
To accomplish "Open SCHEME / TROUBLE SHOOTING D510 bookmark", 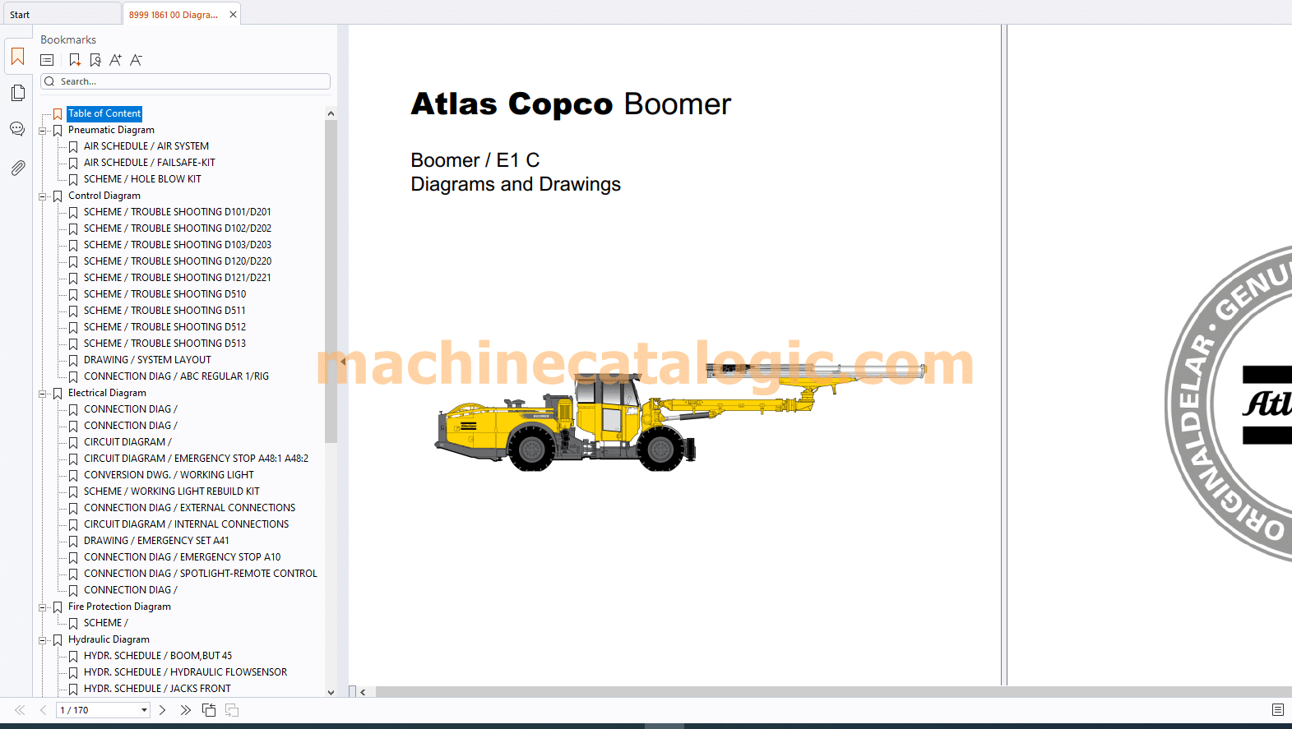I will (164, 294).
